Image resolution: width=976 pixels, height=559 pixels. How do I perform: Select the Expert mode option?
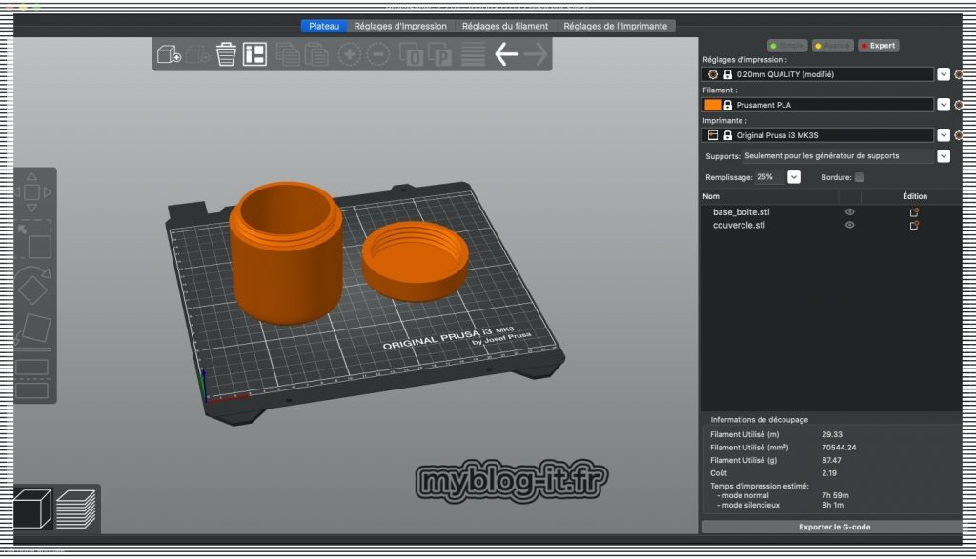(878, 46)
